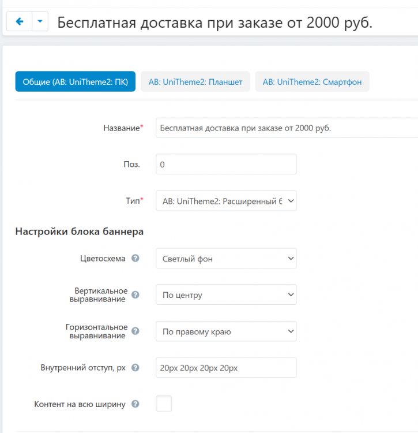This screenshot has height=433, width=418.
Task: Switch to AB: UniTheme2: Смартфон tab
Action: click(x=312, y=82)
